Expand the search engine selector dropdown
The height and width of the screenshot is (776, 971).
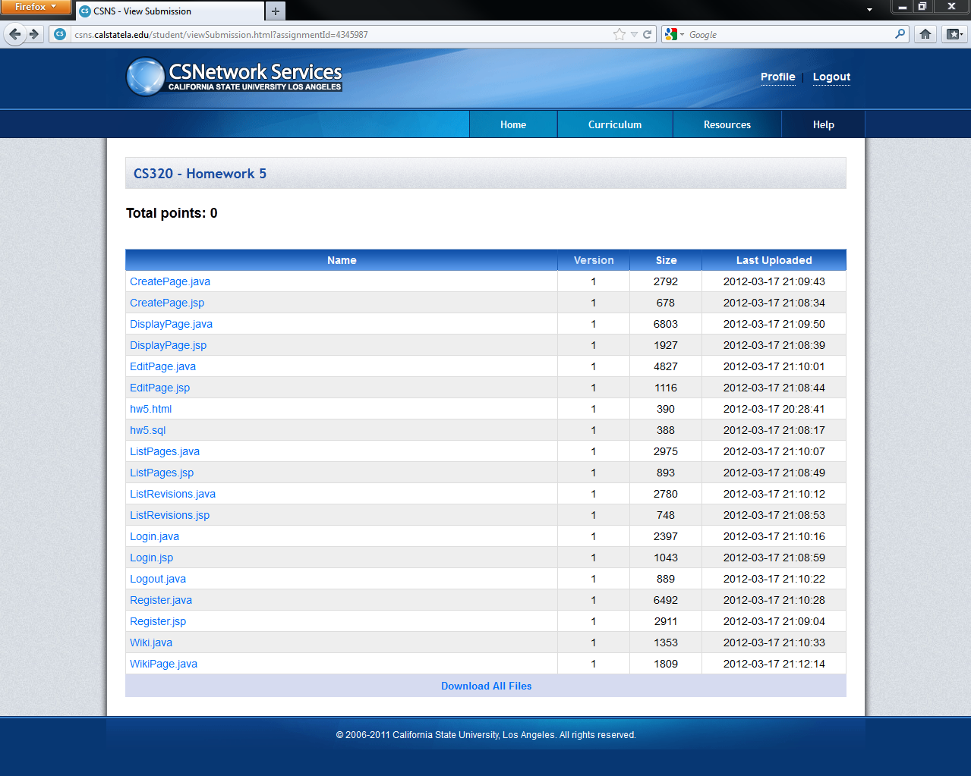tap(674, 34)
